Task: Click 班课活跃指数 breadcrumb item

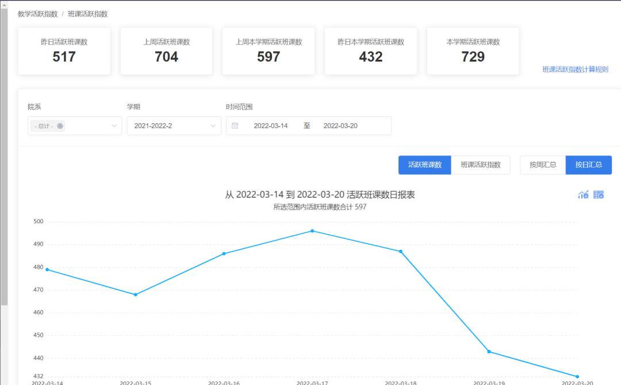Action: (87, 14)
